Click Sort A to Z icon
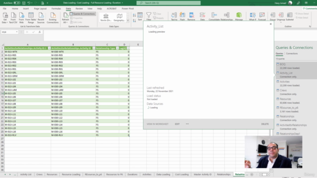This screenshot has height=178, width=317. (134, 15)
